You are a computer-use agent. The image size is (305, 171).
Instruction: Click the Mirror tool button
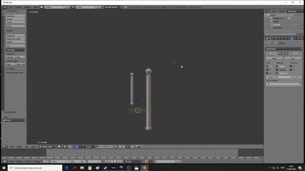[x=15, y=26]
